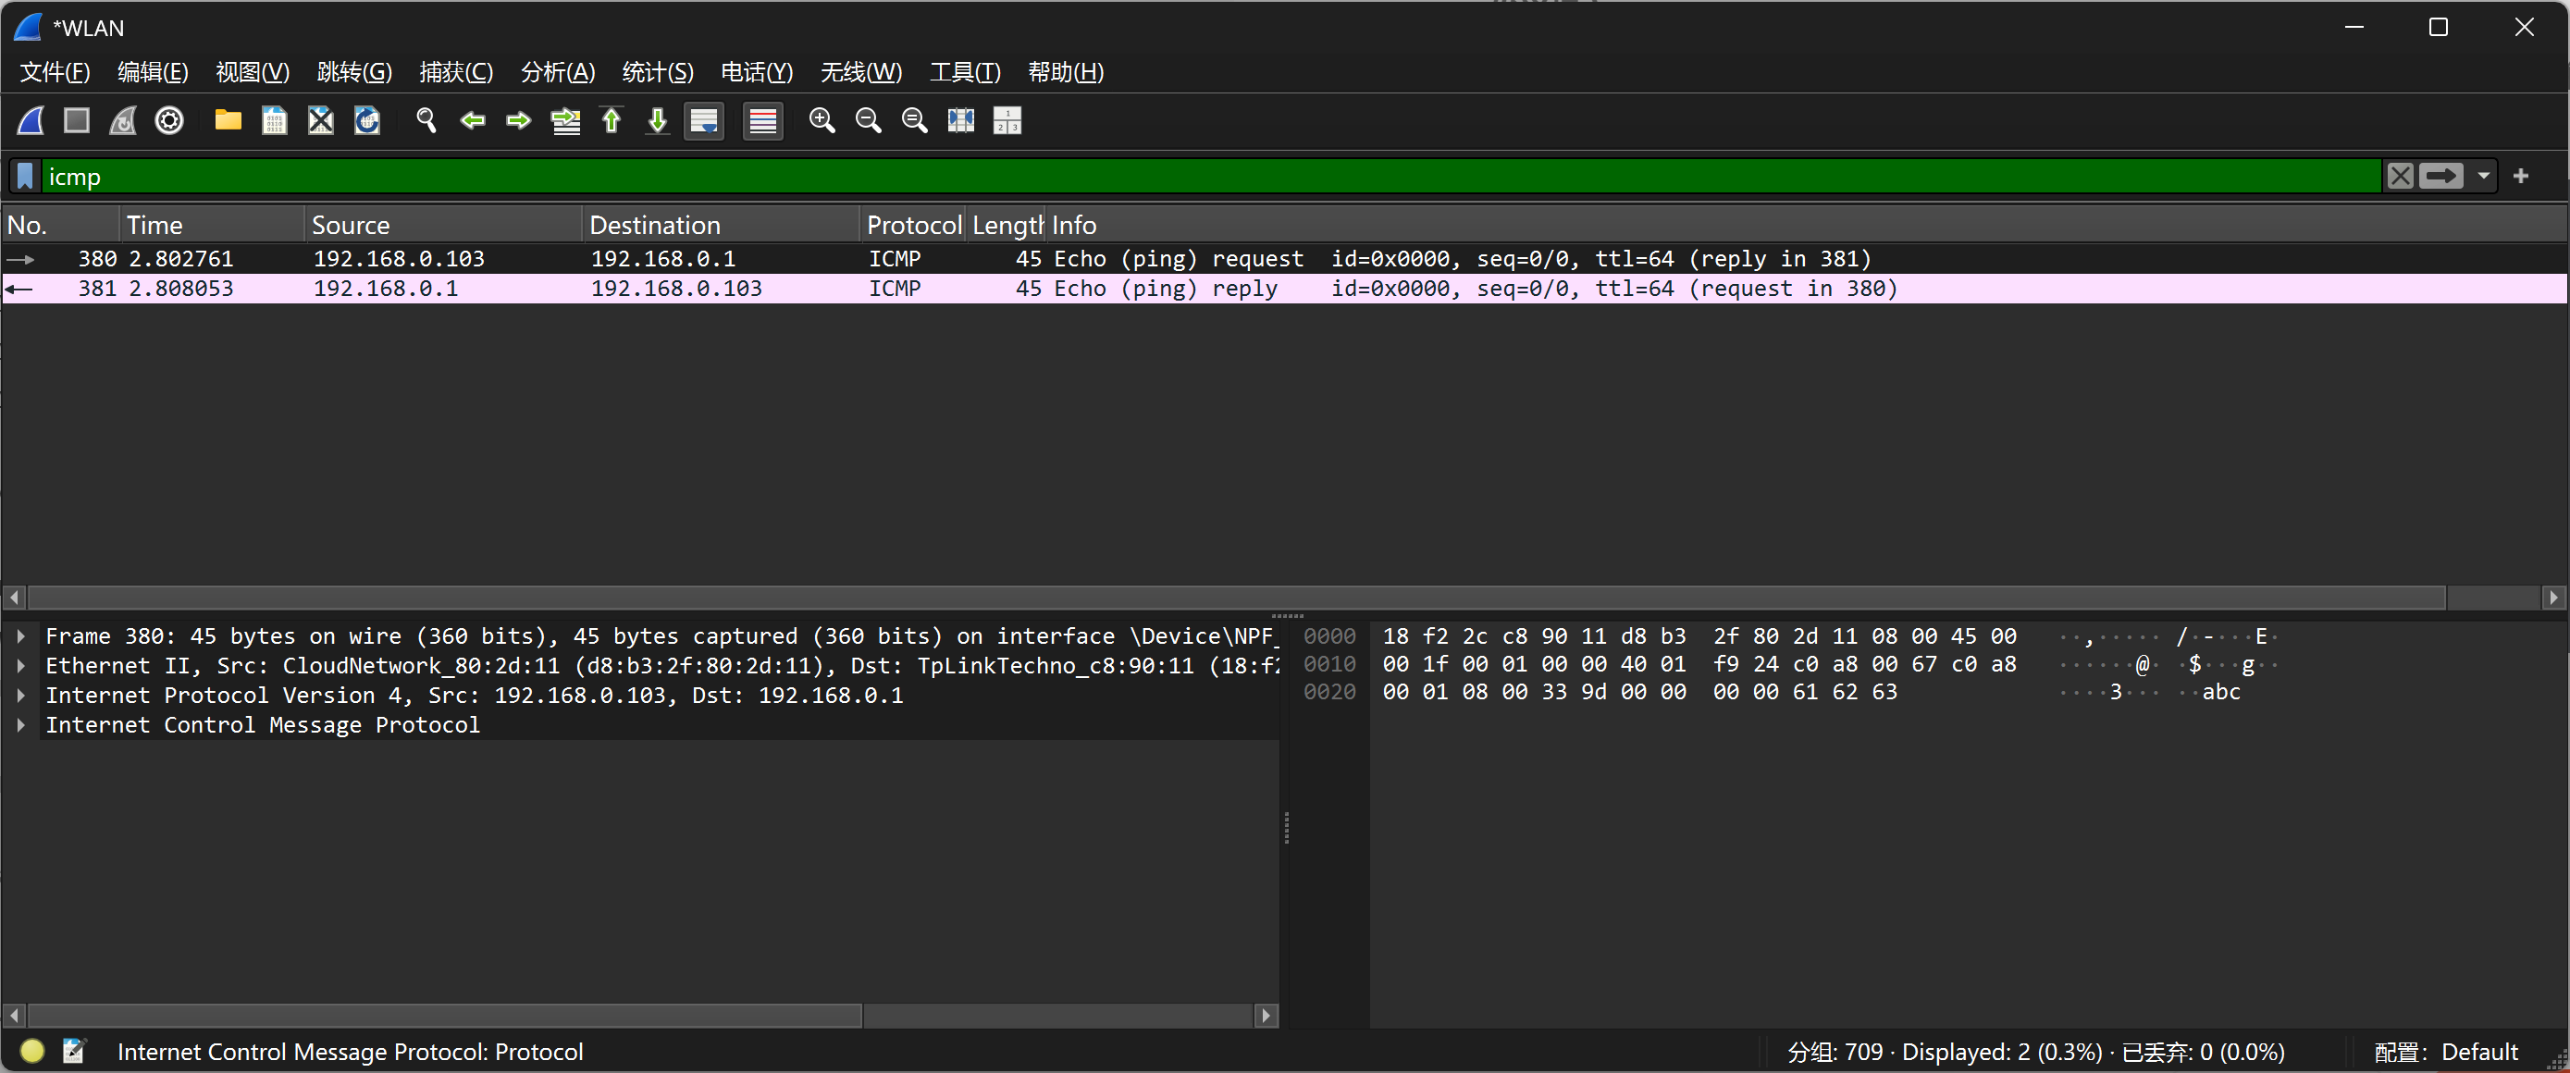Jump to the last packet

pyautogui.click(x=657, y=119)
